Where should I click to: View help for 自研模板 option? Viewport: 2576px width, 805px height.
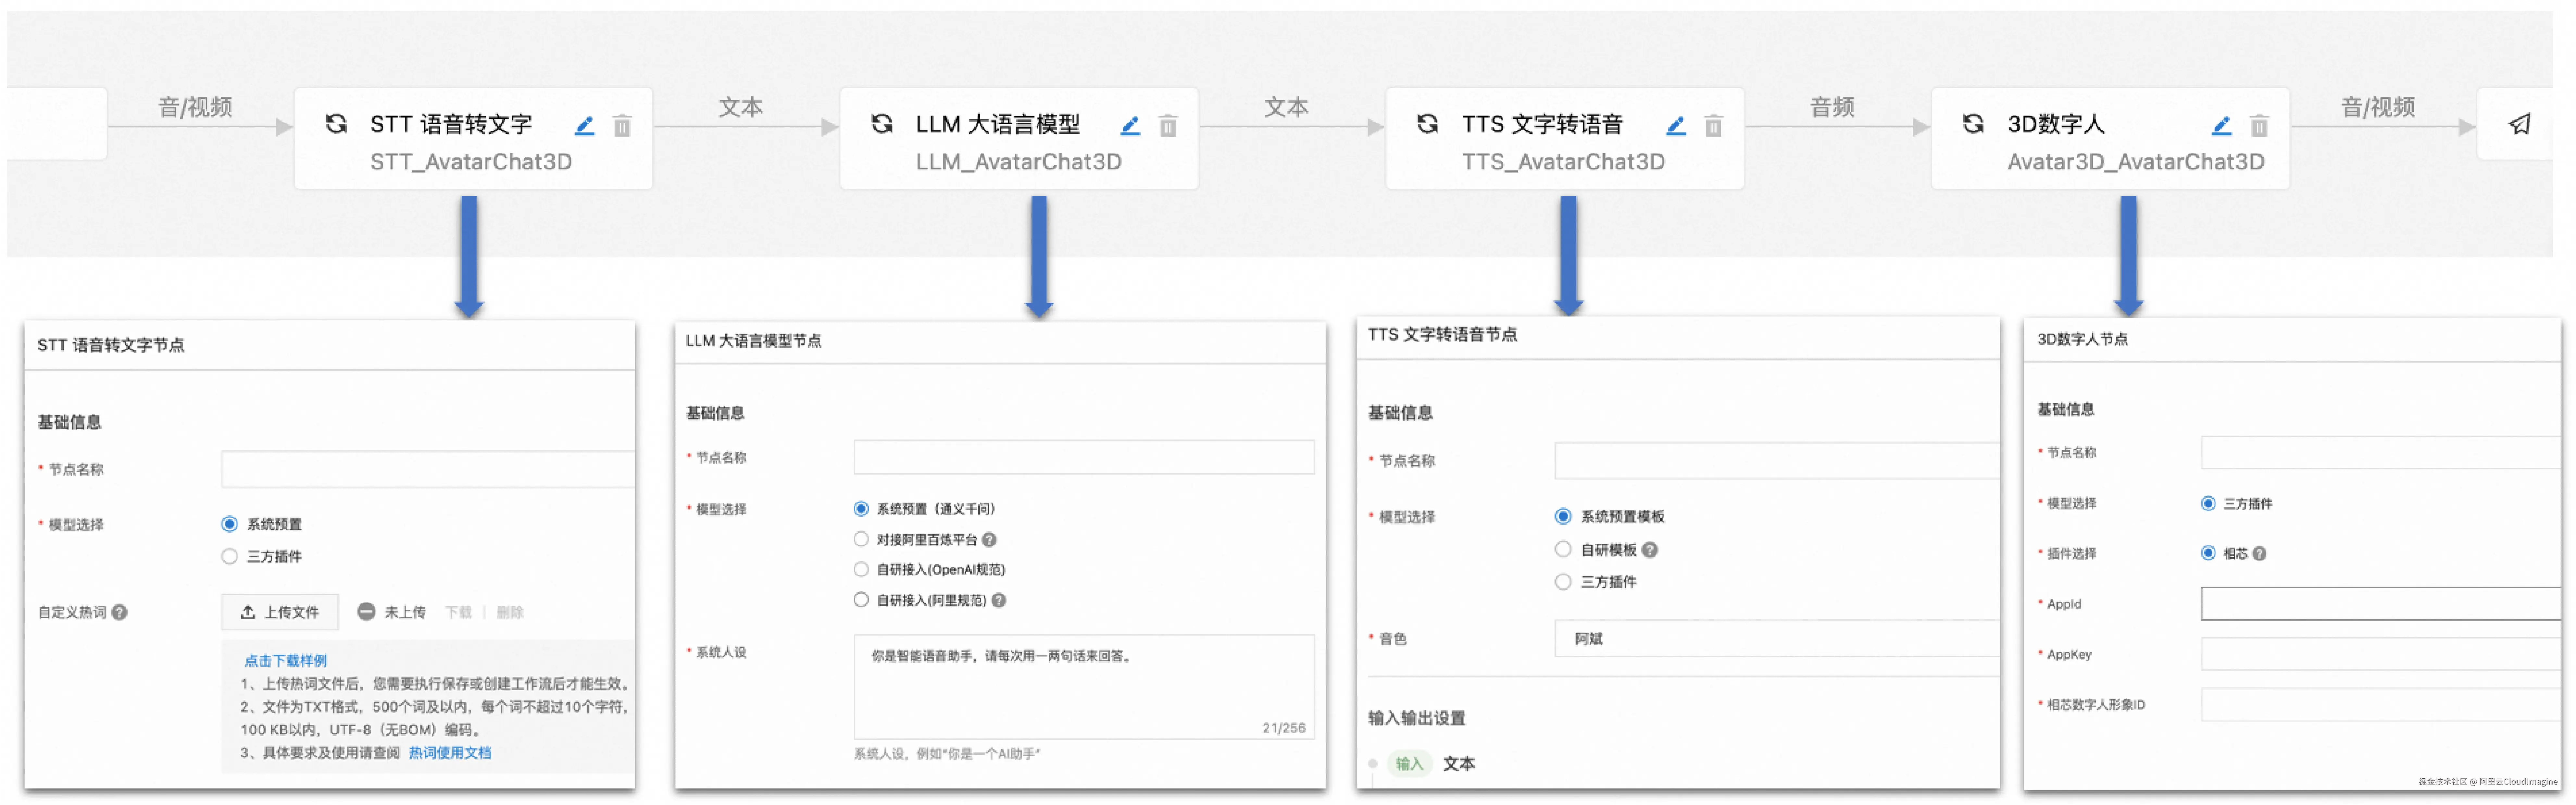tap(1650, 550)
